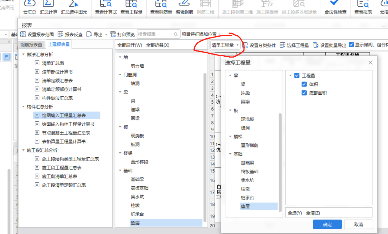The height and width of the screenshot is (234, 388).
Task: Click 设置报表范围 icon button
Action: [23, 34]
